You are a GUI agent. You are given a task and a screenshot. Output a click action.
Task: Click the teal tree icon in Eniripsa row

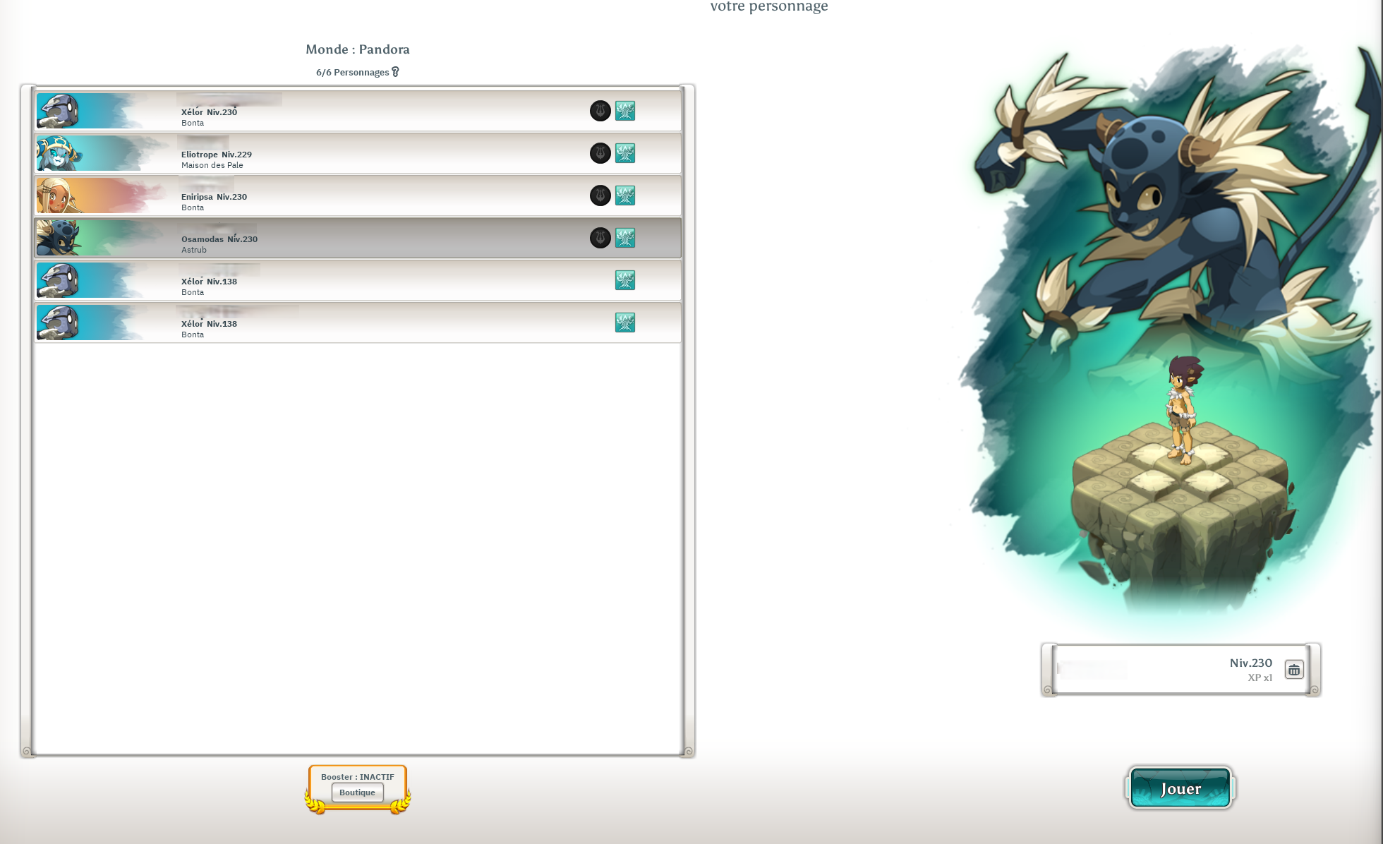[x=625, y=195]
